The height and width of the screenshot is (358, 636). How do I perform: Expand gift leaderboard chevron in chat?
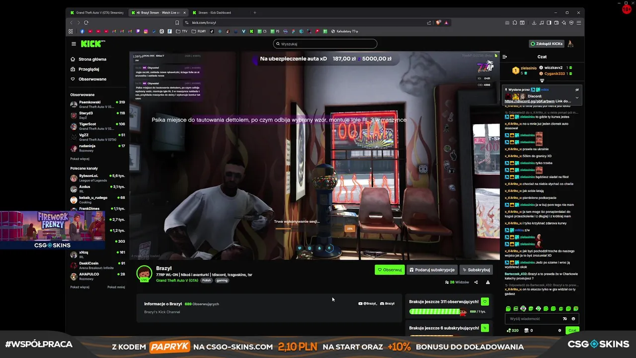(542, 81)
